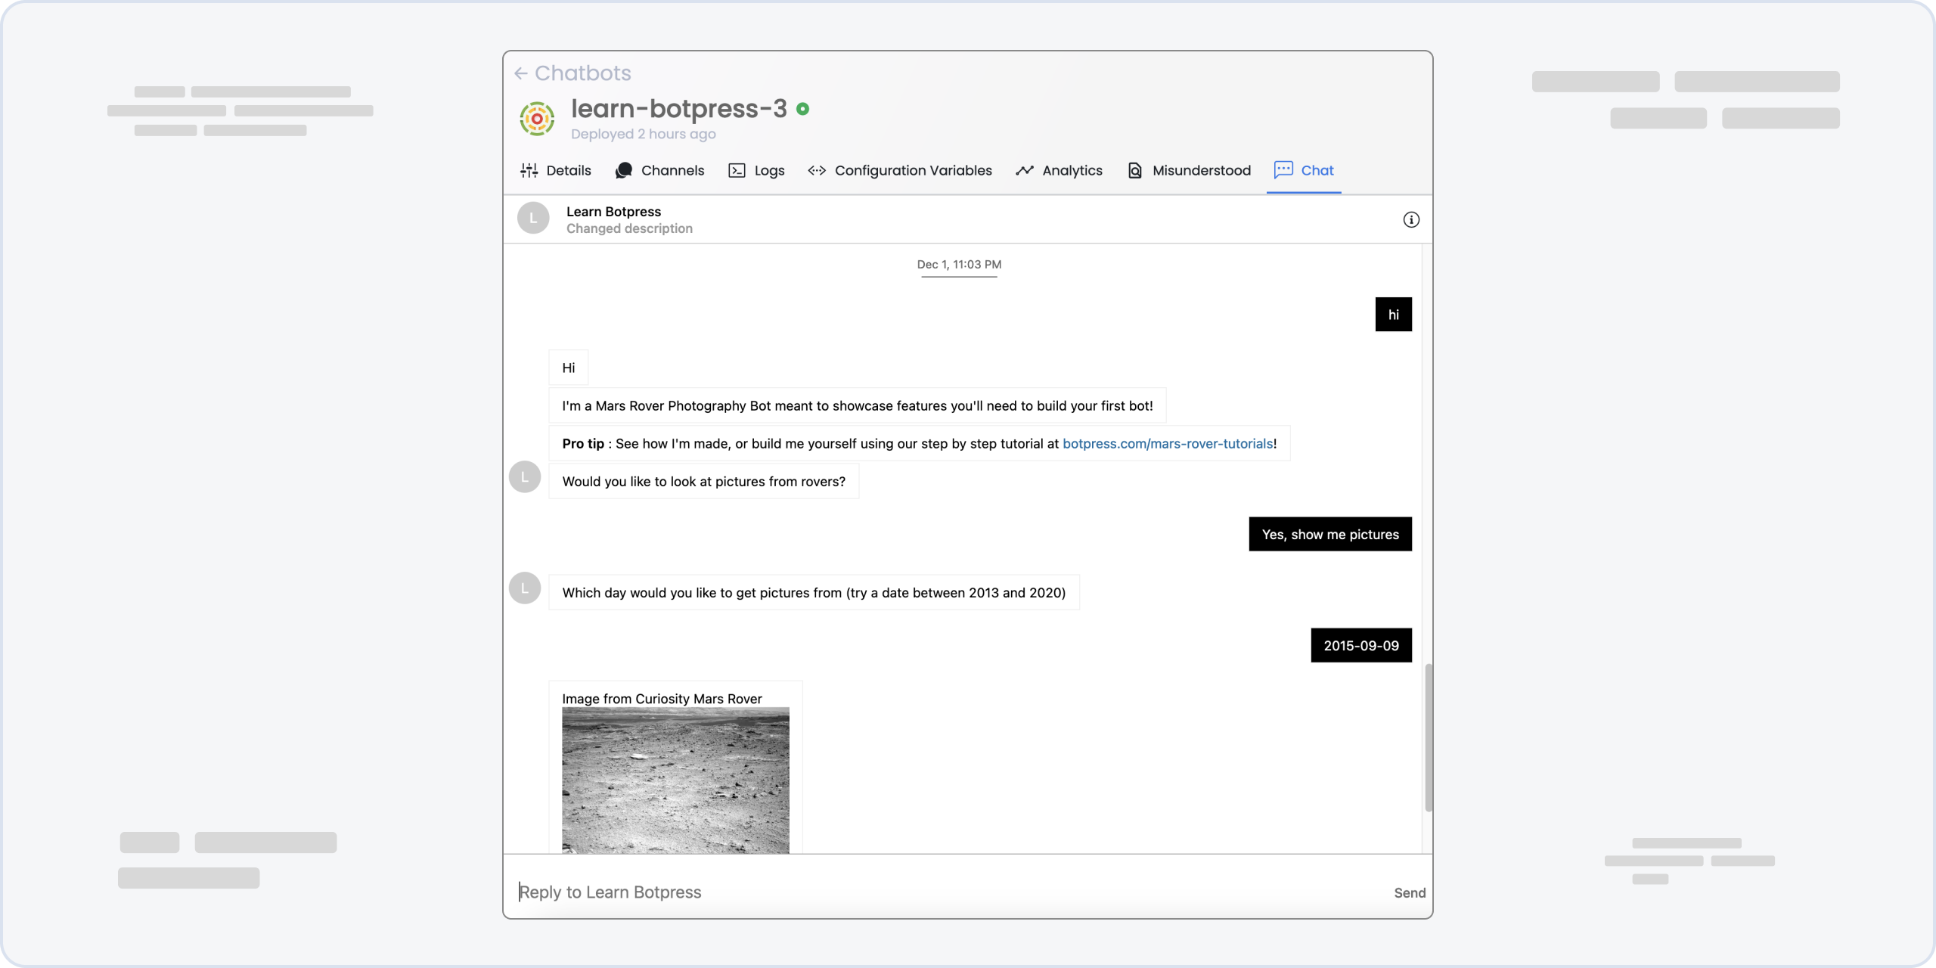The image size is (1936, 968).
Task: Click the green deployed status dot
Action: tap(803, 109)
